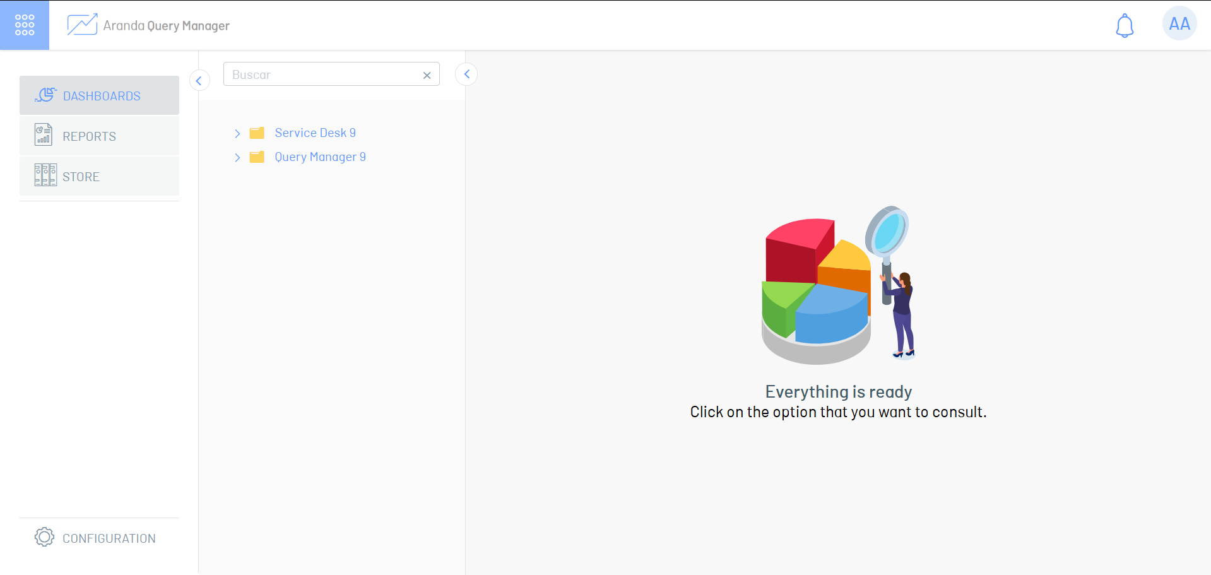Open the AA user avatar menu
The image size is (1211, 575).
1179,24
